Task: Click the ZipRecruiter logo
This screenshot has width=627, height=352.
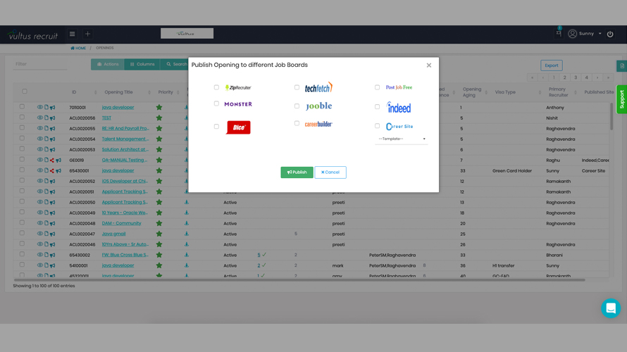Action: pyautogui.click(x=238, y=88)
